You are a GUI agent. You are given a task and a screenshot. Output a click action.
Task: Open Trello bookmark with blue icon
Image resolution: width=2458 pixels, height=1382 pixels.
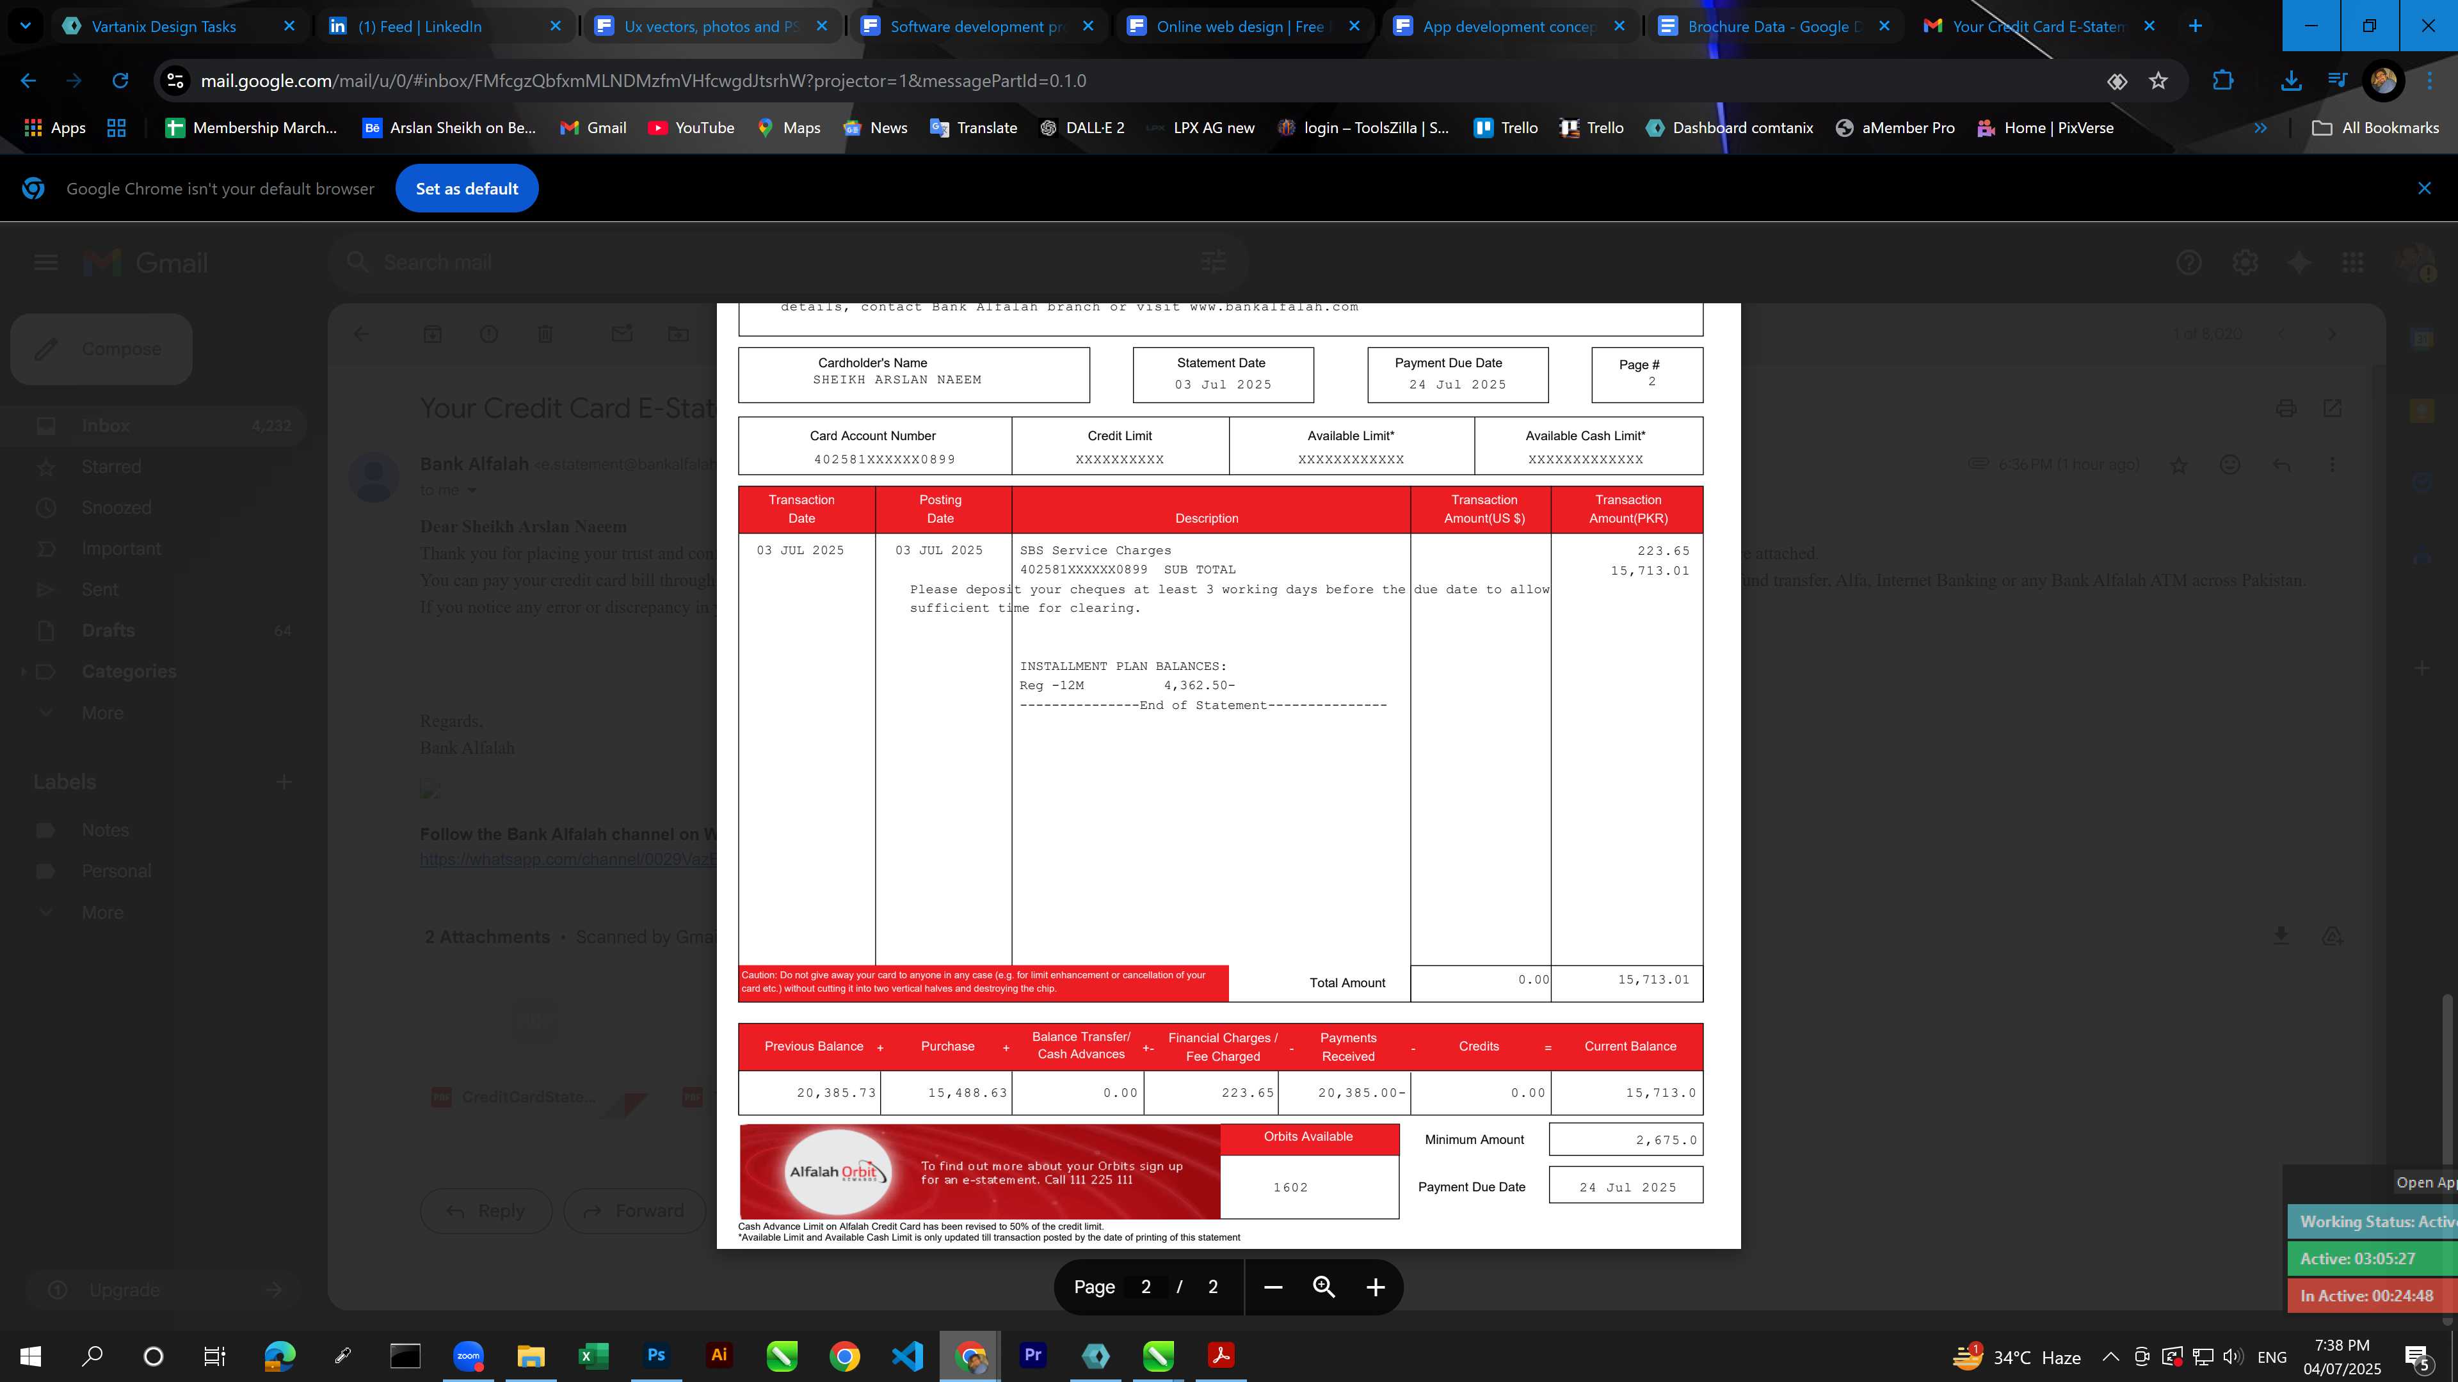tap(1506, 128)
